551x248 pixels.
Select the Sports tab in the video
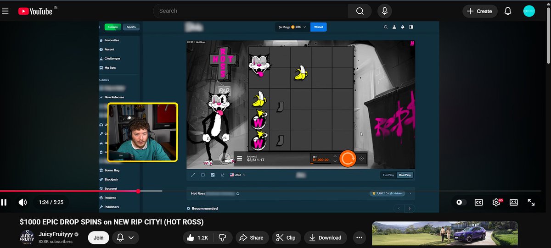[x=131, y=27]
